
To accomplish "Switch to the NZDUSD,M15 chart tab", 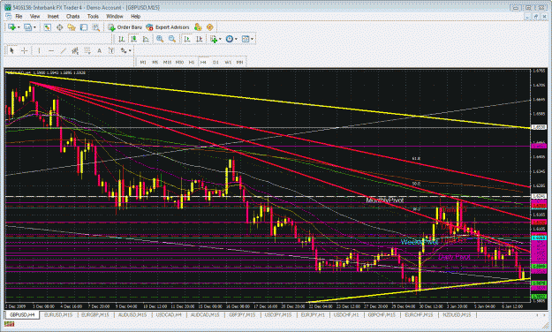I will coord(457,314).
